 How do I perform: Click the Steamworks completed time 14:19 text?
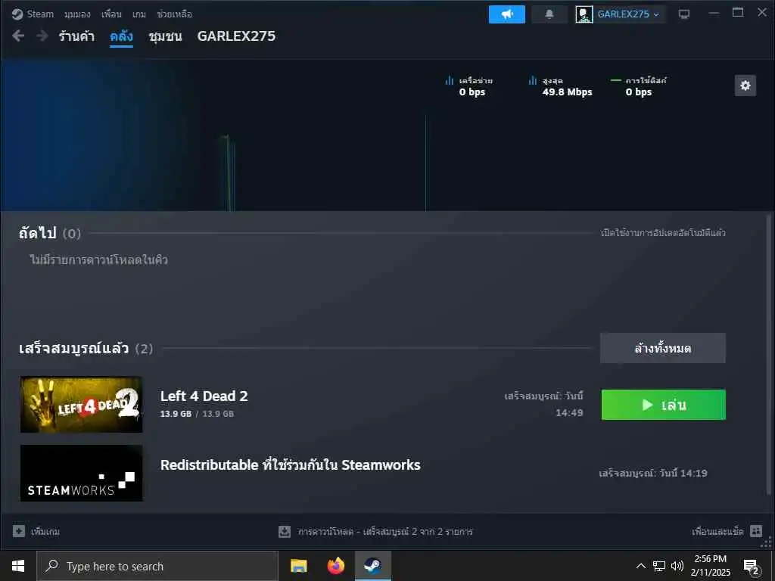(x=653, y=474)
